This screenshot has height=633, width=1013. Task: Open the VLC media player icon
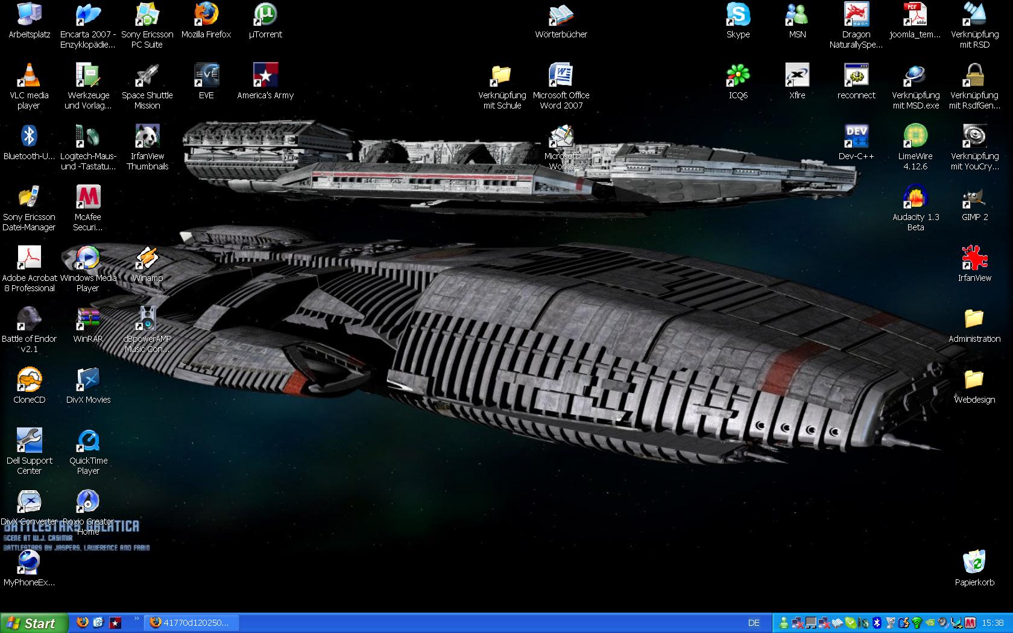pos(29,76)
